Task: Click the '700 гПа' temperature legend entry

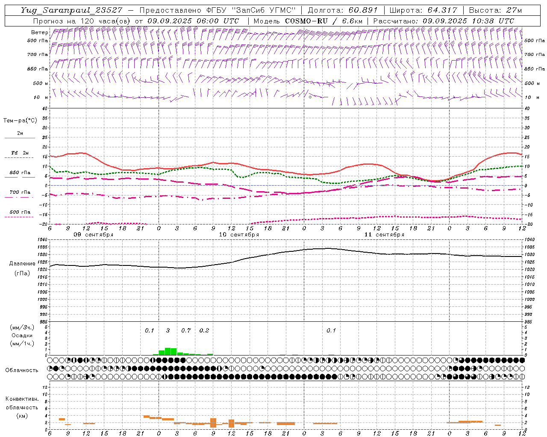Action: pyautogui.click(x=20, y=192)
